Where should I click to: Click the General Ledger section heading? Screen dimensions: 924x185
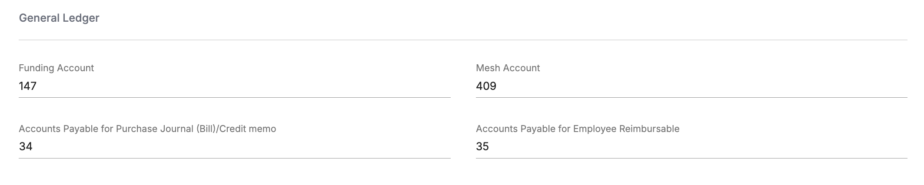tap(59, 18)
